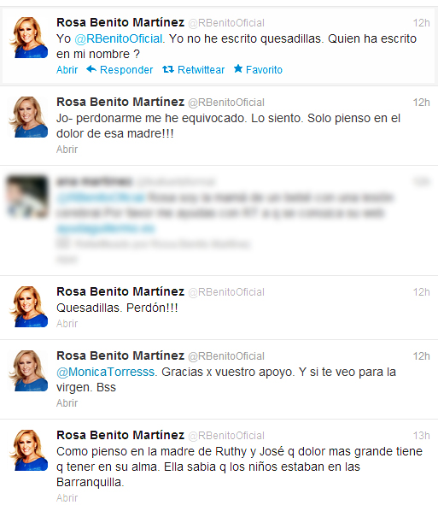This screenshot has width=438, height=505.
Task: Expand the 'Quesadillas. Perdón!!!' tweet via Abrir
Action: [67, 323]
